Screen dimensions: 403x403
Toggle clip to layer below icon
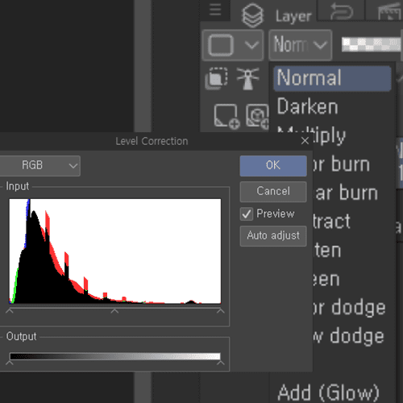pos(216,78)
